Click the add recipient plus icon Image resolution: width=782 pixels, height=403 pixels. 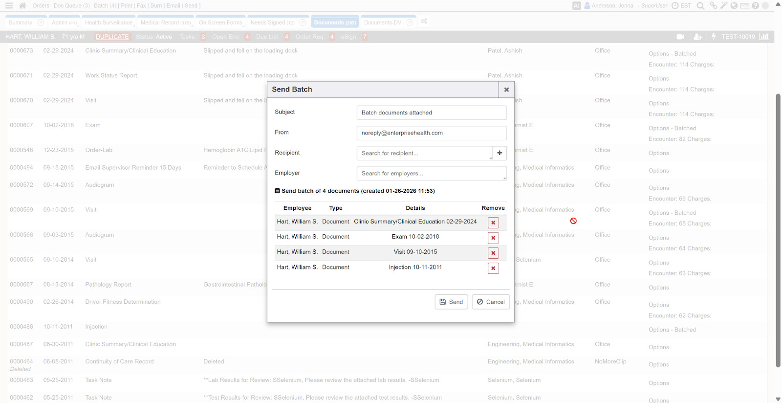pyautogui.click(x=500, y=153)
